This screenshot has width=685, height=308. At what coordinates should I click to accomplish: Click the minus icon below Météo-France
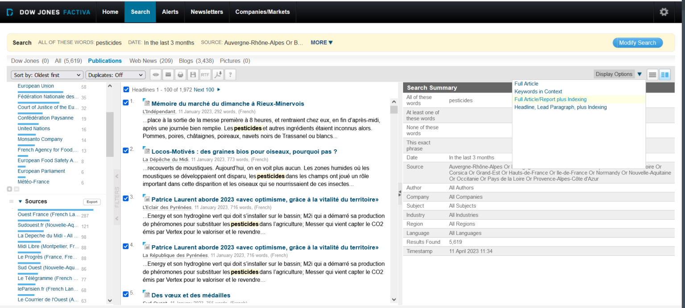tap(17, 189)
